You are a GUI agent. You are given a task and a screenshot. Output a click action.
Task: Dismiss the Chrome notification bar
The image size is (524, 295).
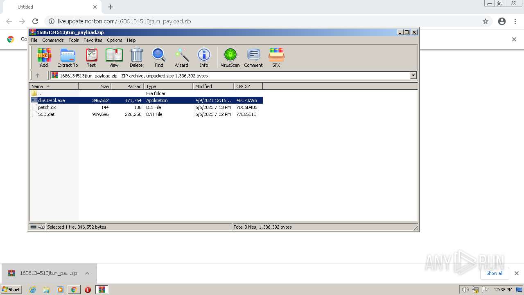pos(514,39)
